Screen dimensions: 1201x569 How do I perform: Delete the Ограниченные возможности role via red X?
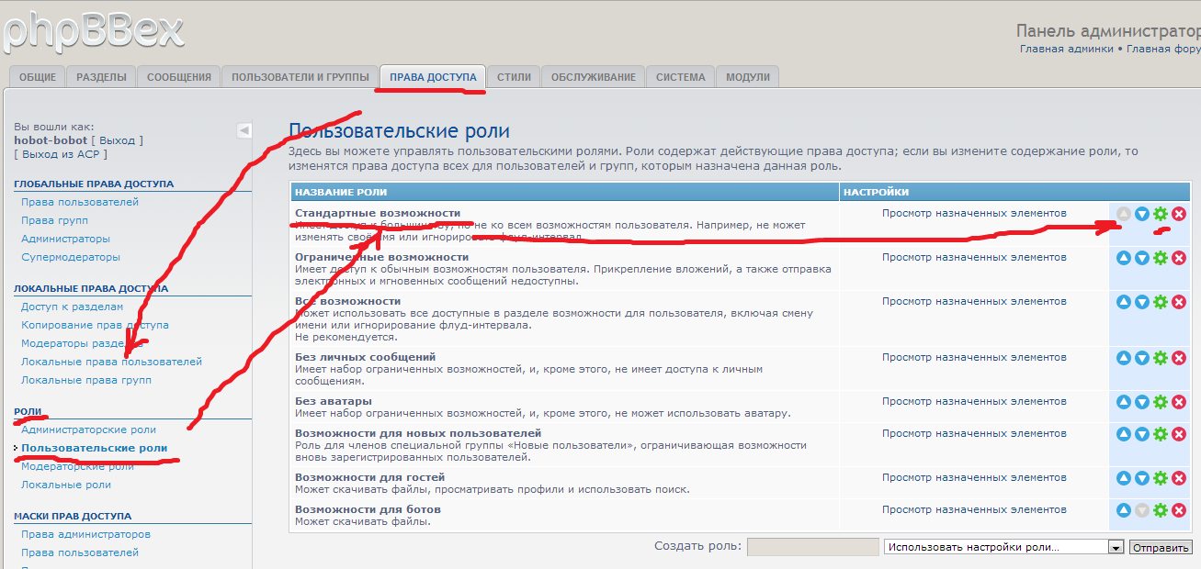point(1179,258)
